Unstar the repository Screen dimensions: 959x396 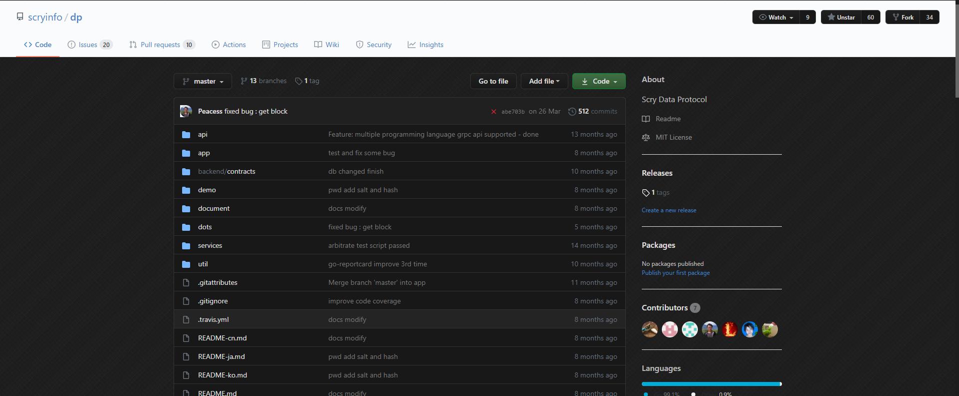[x=841, y=17]
